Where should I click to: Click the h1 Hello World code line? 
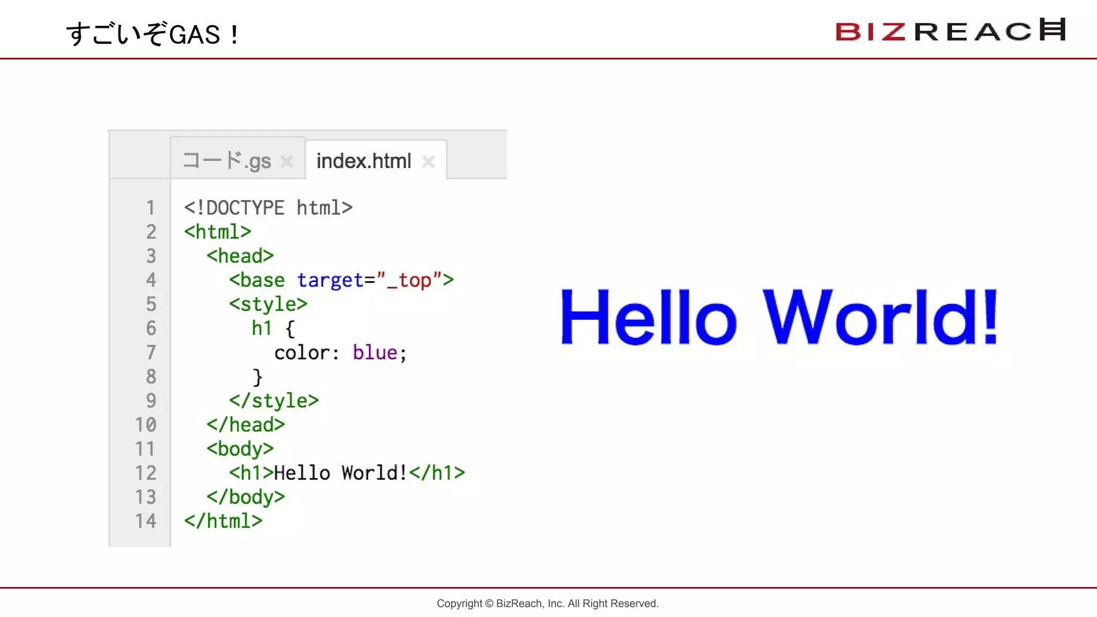click(x=346, y=473)
